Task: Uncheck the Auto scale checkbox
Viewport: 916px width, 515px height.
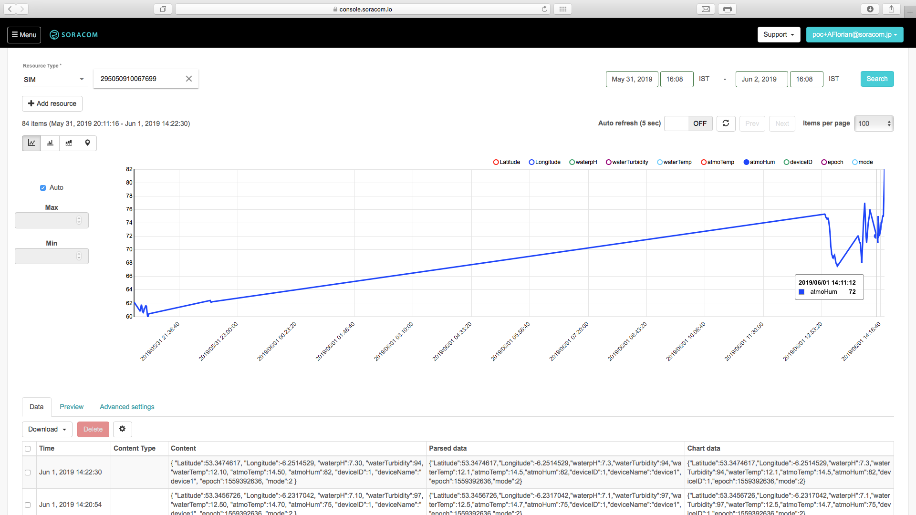Action: (x=43, y=188)
